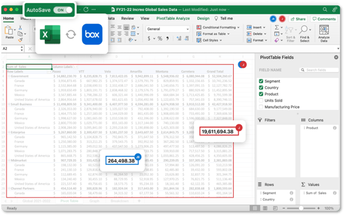The image size is (344, 215).
Task: Click the increase decimal icon
Action: click(179, 39)
